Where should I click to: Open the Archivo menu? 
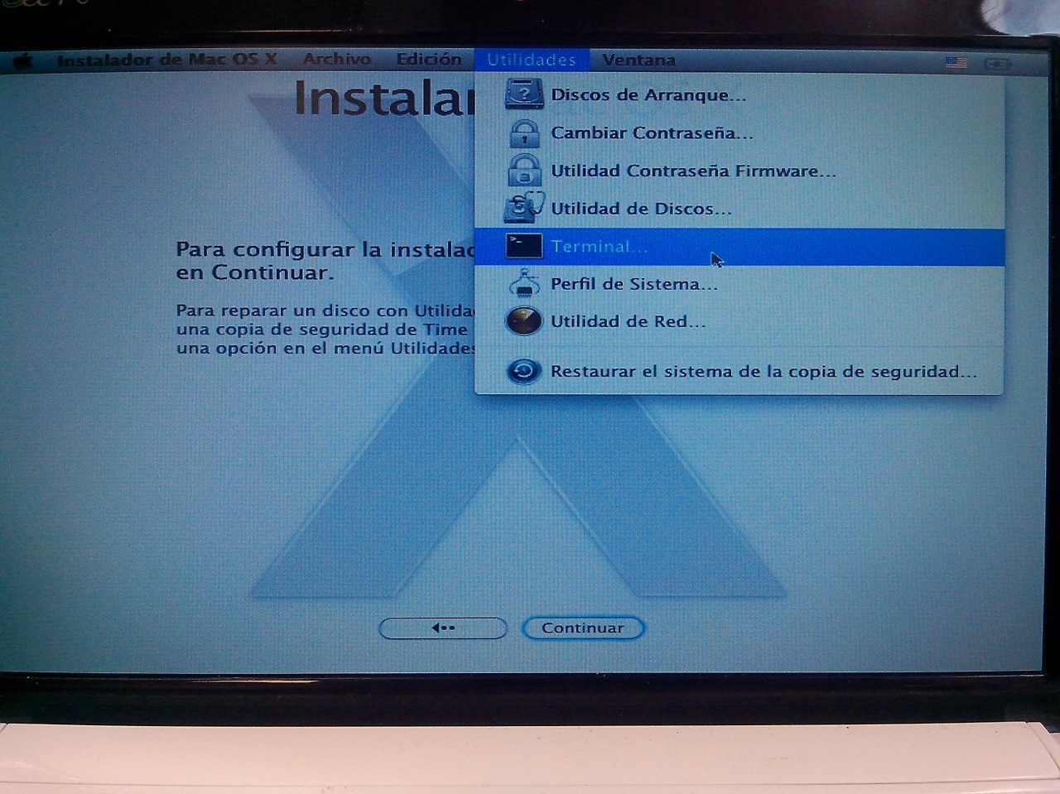point(336,60)
